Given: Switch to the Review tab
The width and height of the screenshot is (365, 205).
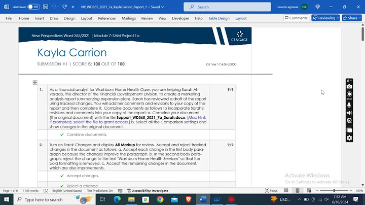Looking at the screenshot, I should click(147, 18).
